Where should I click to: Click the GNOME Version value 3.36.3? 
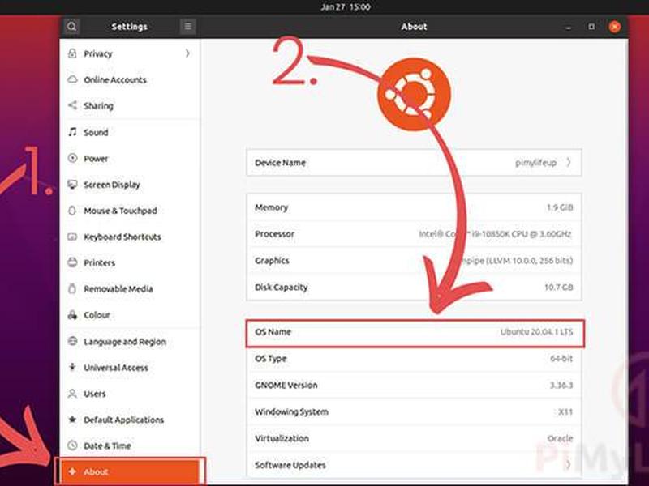pyautogui.click(x=561, y=386)
